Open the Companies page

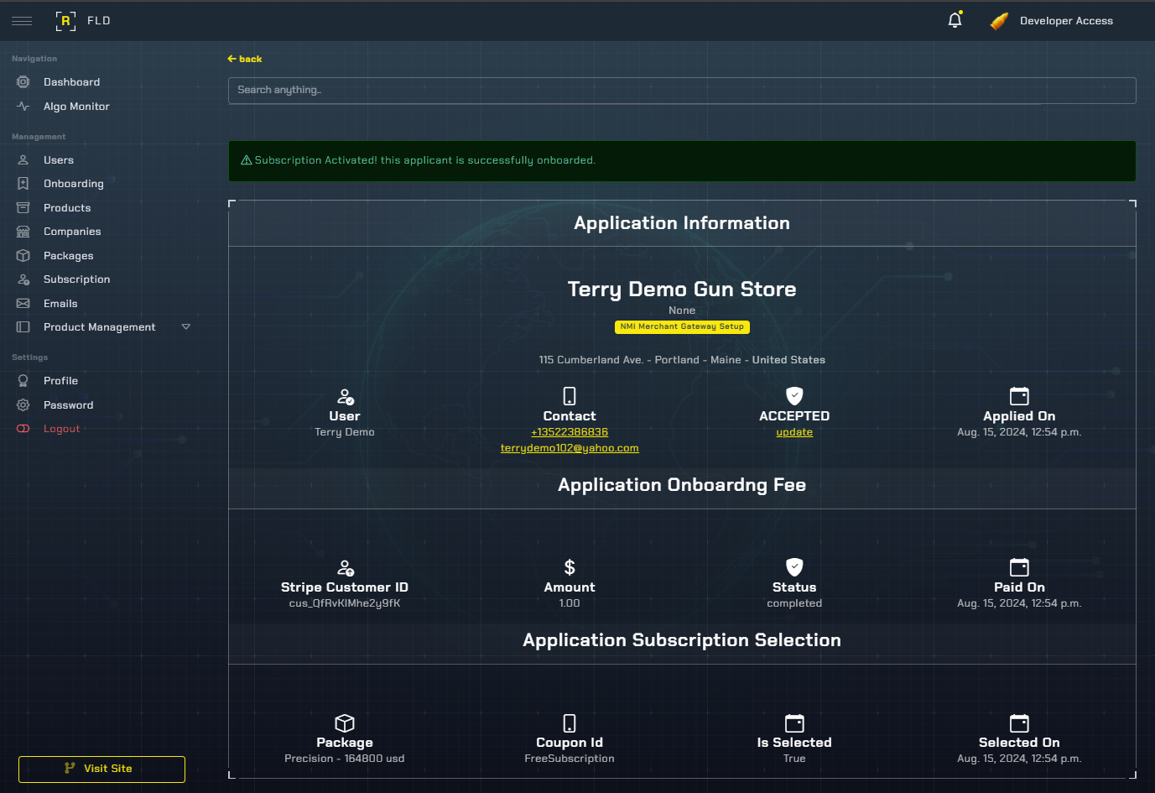(x=72, y=232)
